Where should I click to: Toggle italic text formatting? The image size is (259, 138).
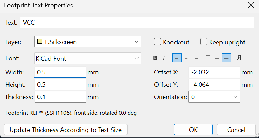[164, 58]
